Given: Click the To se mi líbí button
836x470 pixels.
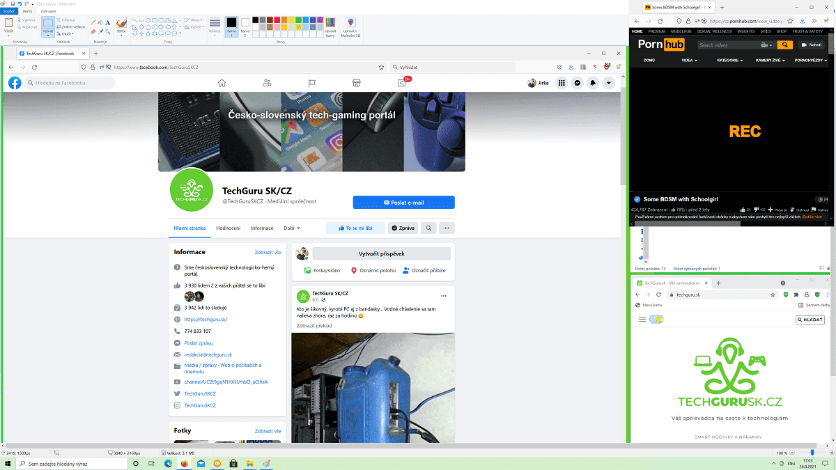Looking at the screenshot, I should [355, 228].
